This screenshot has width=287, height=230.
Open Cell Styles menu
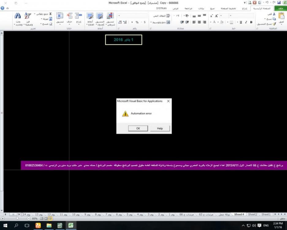(90, 19)
